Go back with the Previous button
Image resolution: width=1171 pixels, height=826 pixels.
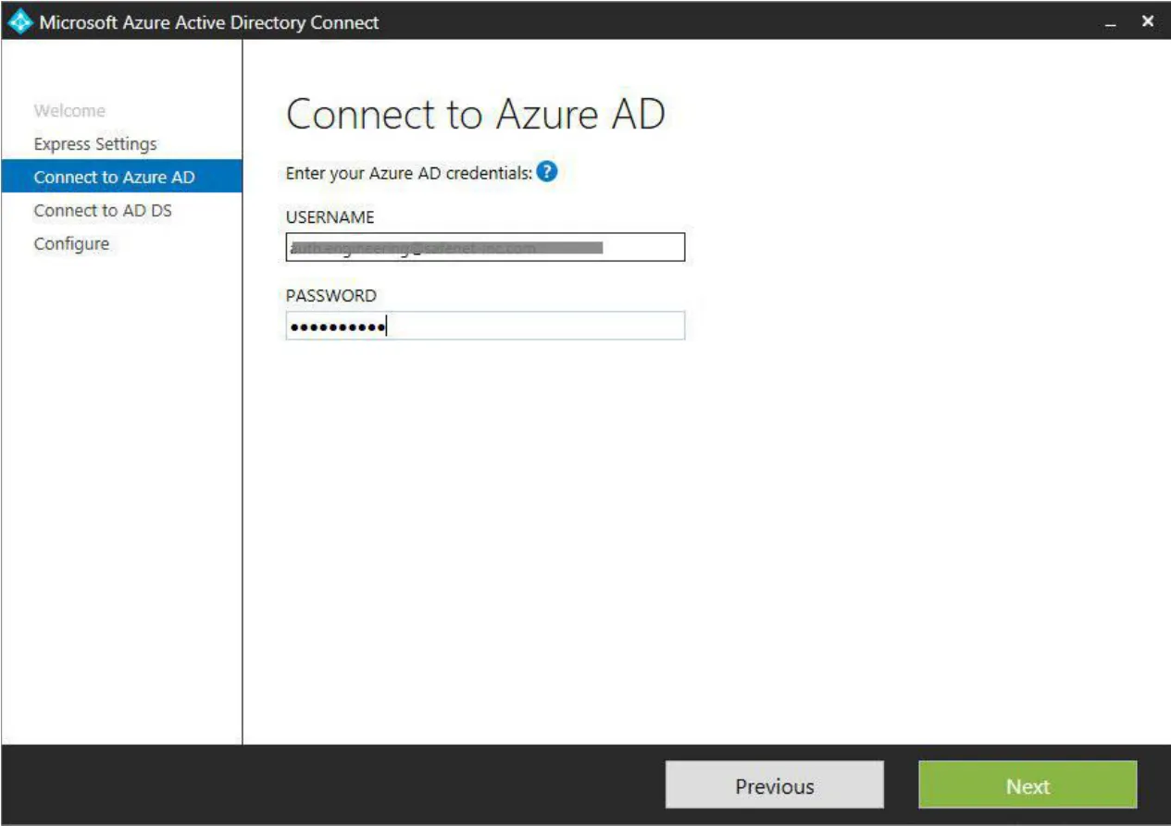[x=775, y=786]
